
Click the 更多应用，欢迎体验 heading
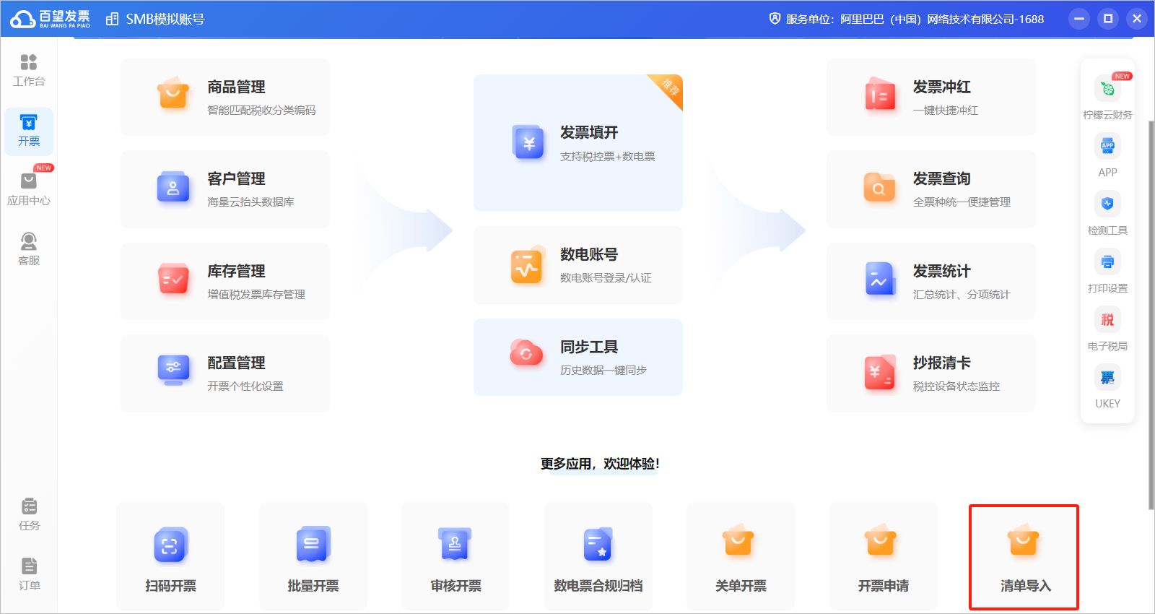(x=600, y=464)
